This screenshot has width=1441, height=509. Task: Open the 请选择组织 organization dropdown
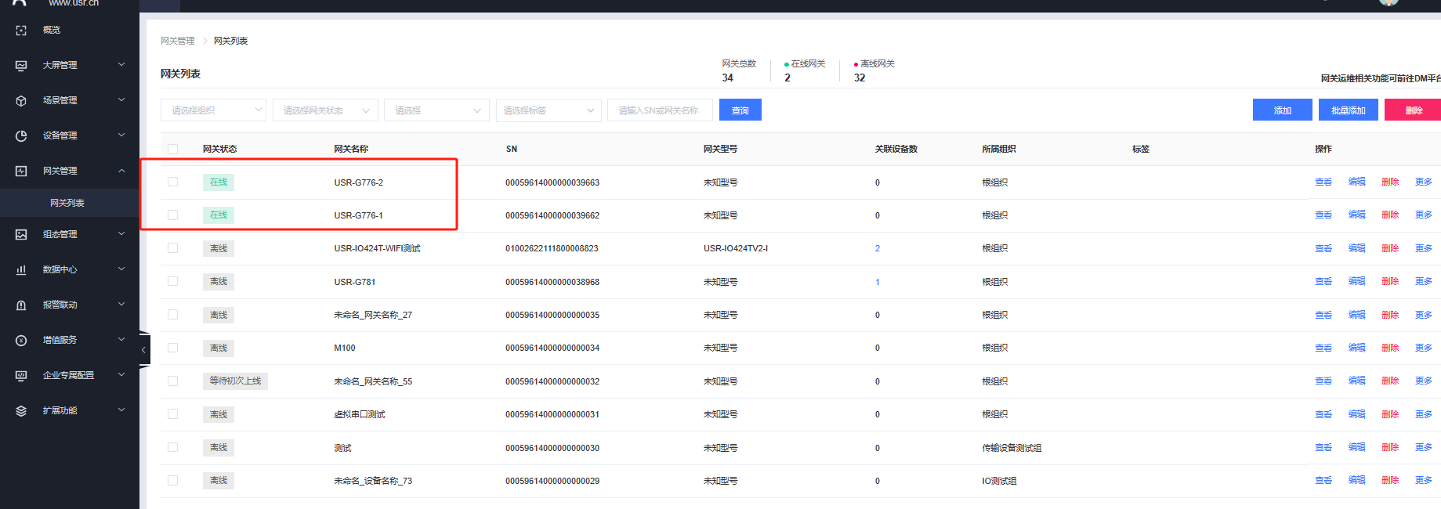coord(213,110)
